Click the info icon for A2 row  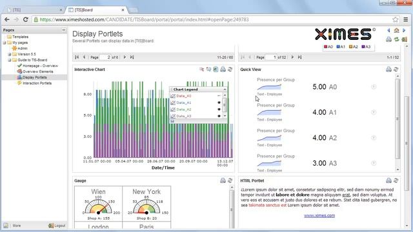374,138
